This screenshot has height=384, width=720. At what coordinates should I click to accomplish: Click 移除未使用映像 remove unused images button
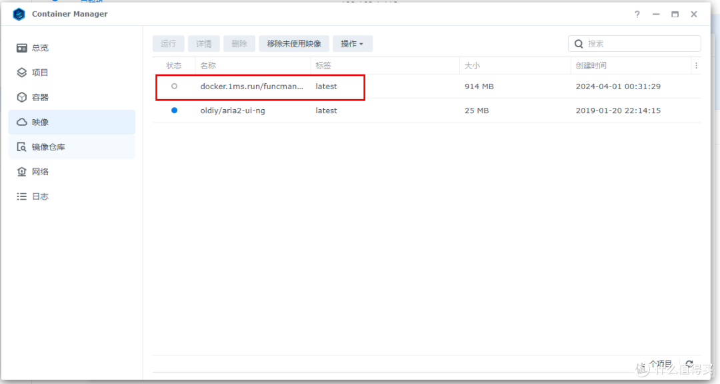tap(294, 43)
